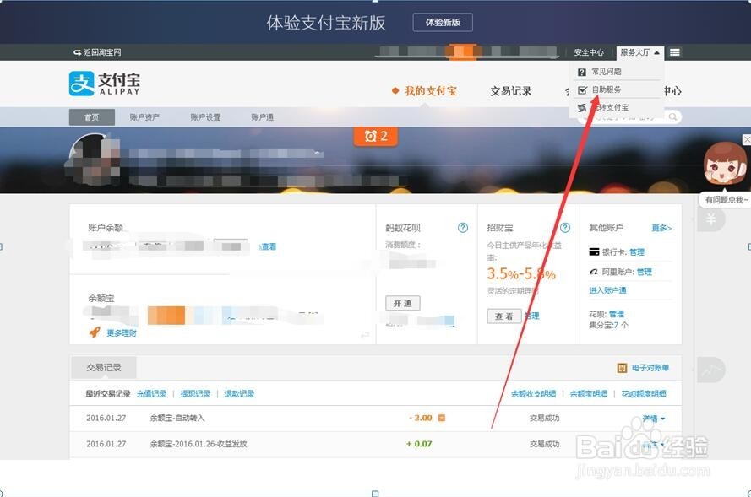
Task: Click 更多> in 其他账户
Action: point(661,228)
